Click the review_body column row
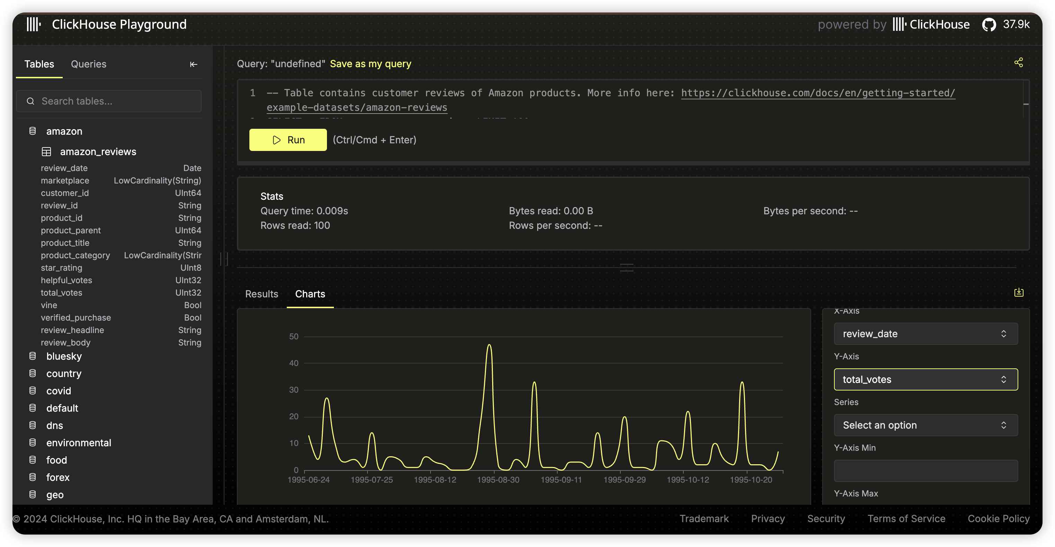The height and width of the screenshot is (547, 1055). coord(121,343)
